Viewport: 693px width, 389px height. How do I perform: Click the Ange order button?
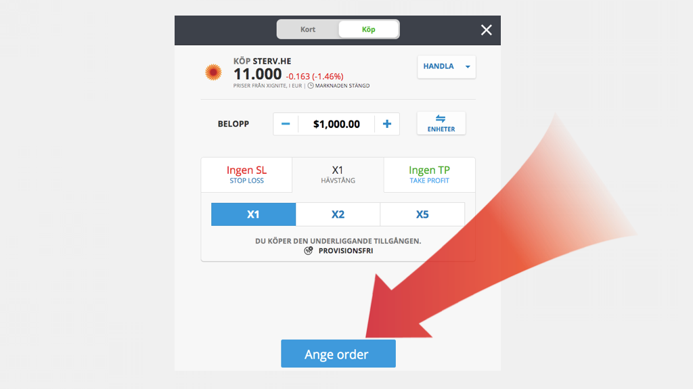[x=338, y=354]
